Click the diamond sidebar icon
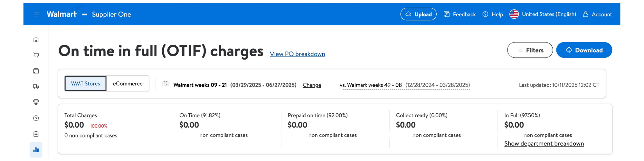The image size is (644, 161). coord(36,102)
